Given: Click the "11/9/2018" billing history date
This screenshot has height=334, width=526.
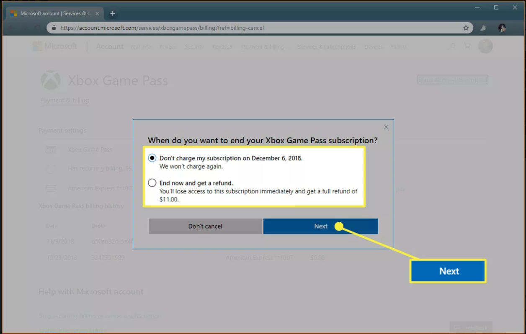Looking at the screenshot, I should (61, 241).
